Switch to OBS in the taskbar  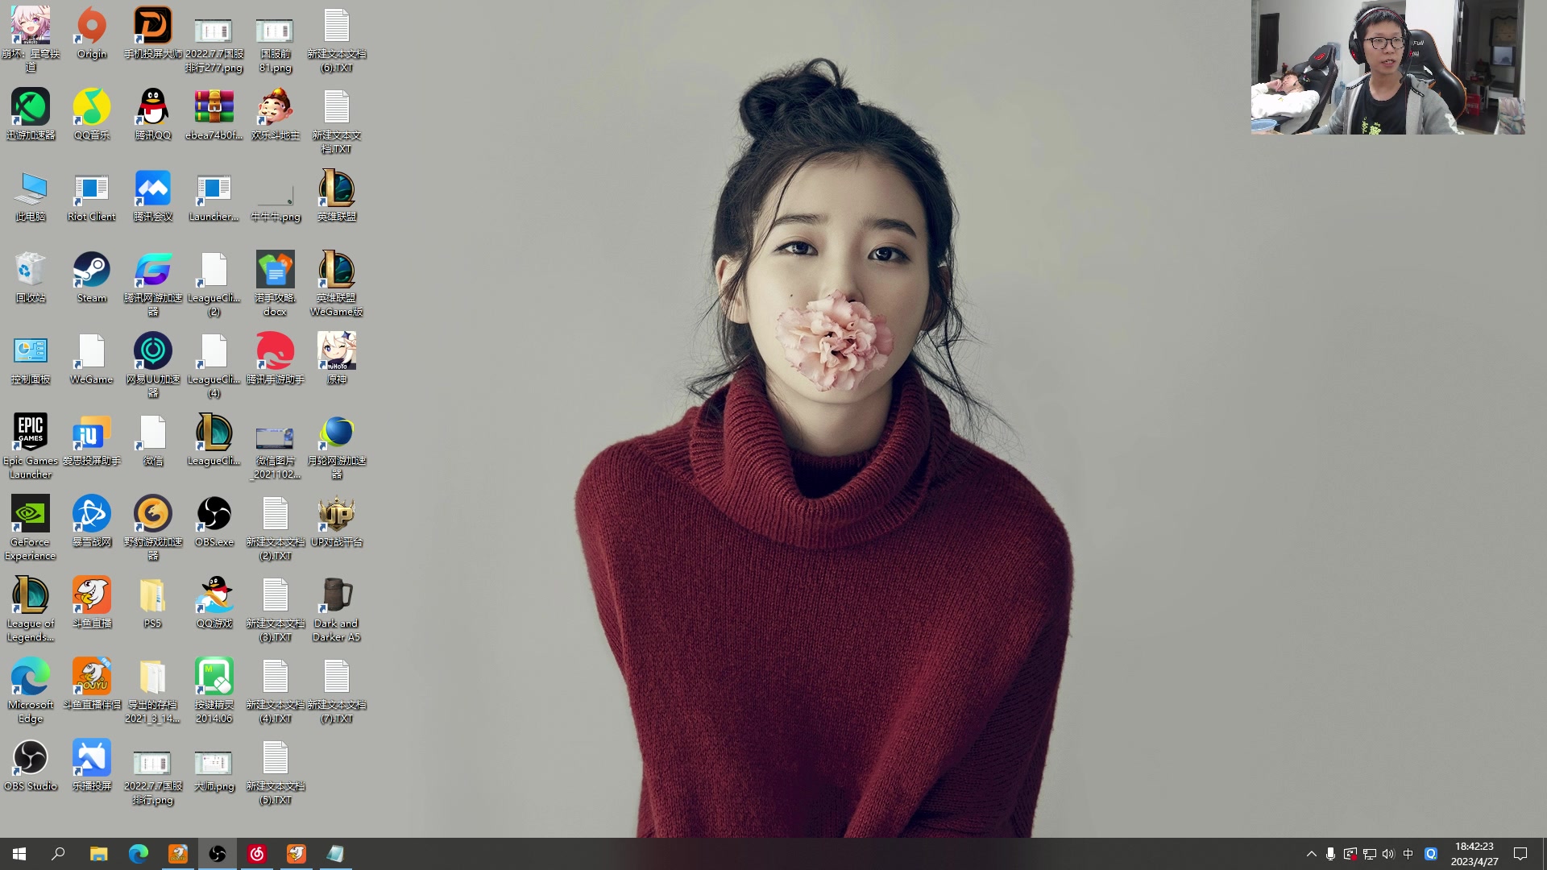218,854
